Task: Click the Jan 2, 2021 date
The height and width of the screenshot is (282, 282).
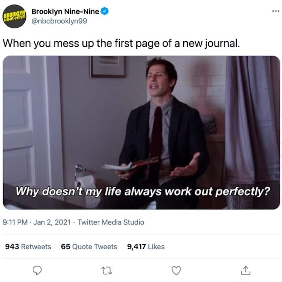Action: click(x=52, y=222)
